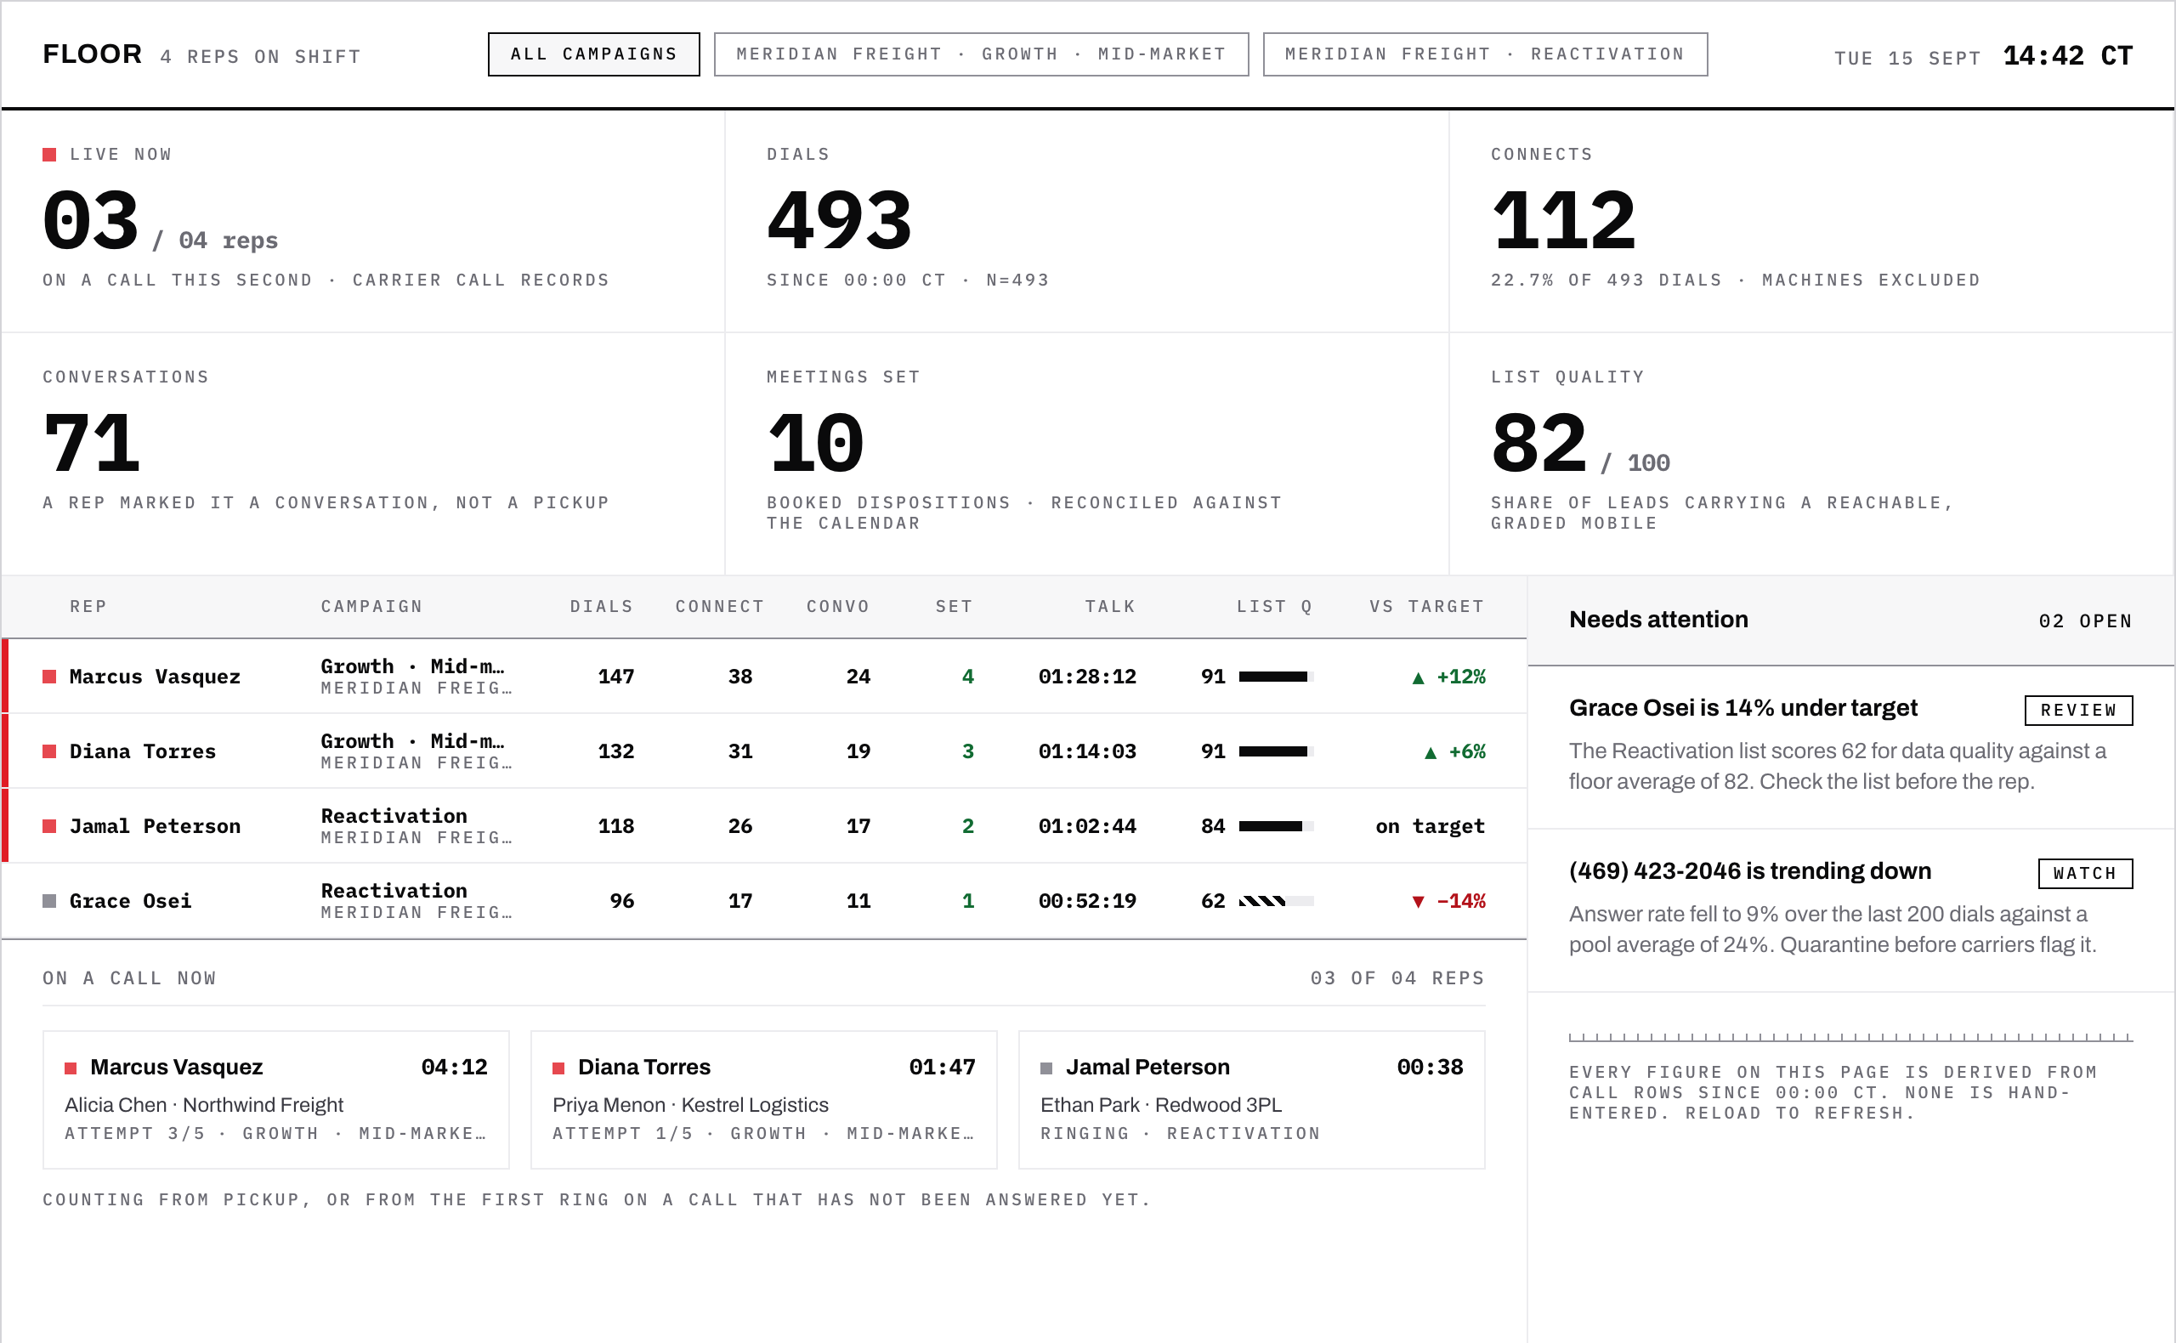This screenshot has width=2176, height=1343.
Task: Click Jamal Peterson's List Q bar at 84
Action: 1277,826
